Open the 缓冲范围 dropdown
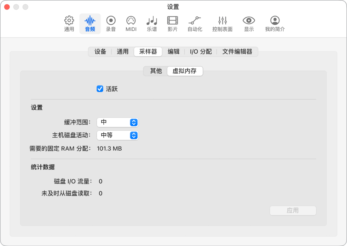This screenshot has width=347, height=246. 118,122
